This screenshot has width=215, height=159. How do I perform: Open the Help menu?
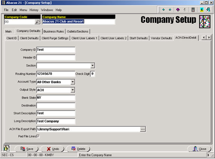click(59, 10)
